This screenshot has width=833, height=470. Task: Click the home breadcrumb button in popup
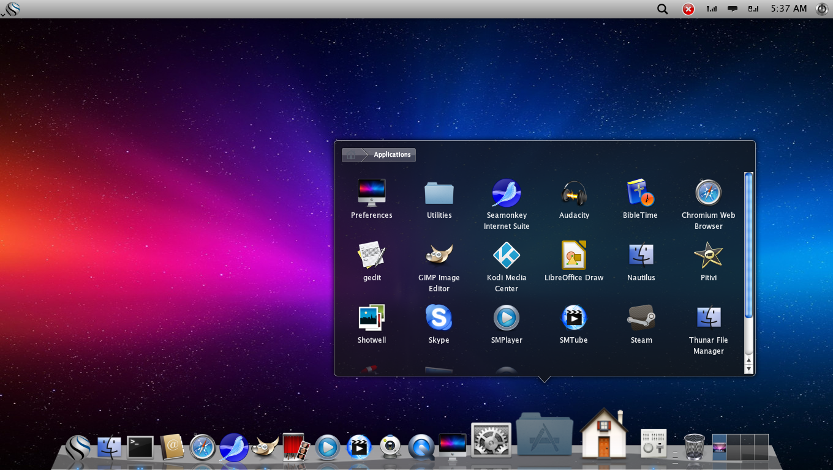pos(351,155)
